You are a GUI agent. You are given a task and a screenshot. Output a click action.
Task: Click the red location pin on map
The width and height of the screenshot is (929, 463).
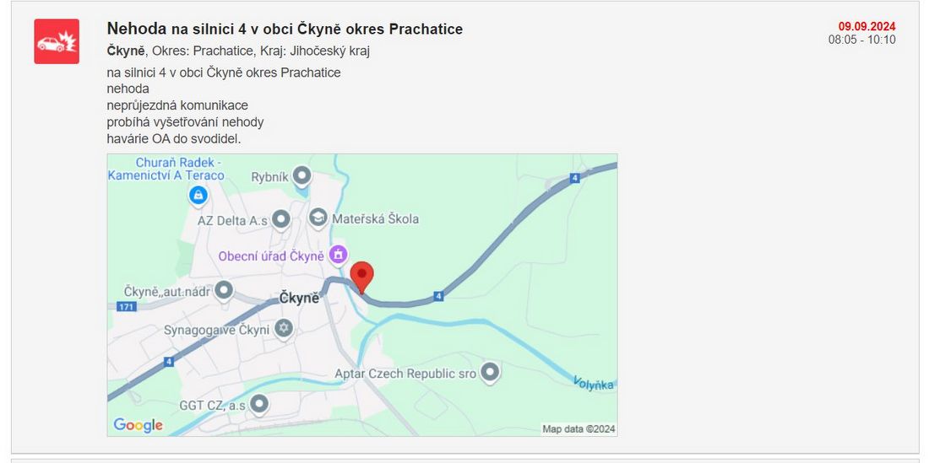(362, 277)
